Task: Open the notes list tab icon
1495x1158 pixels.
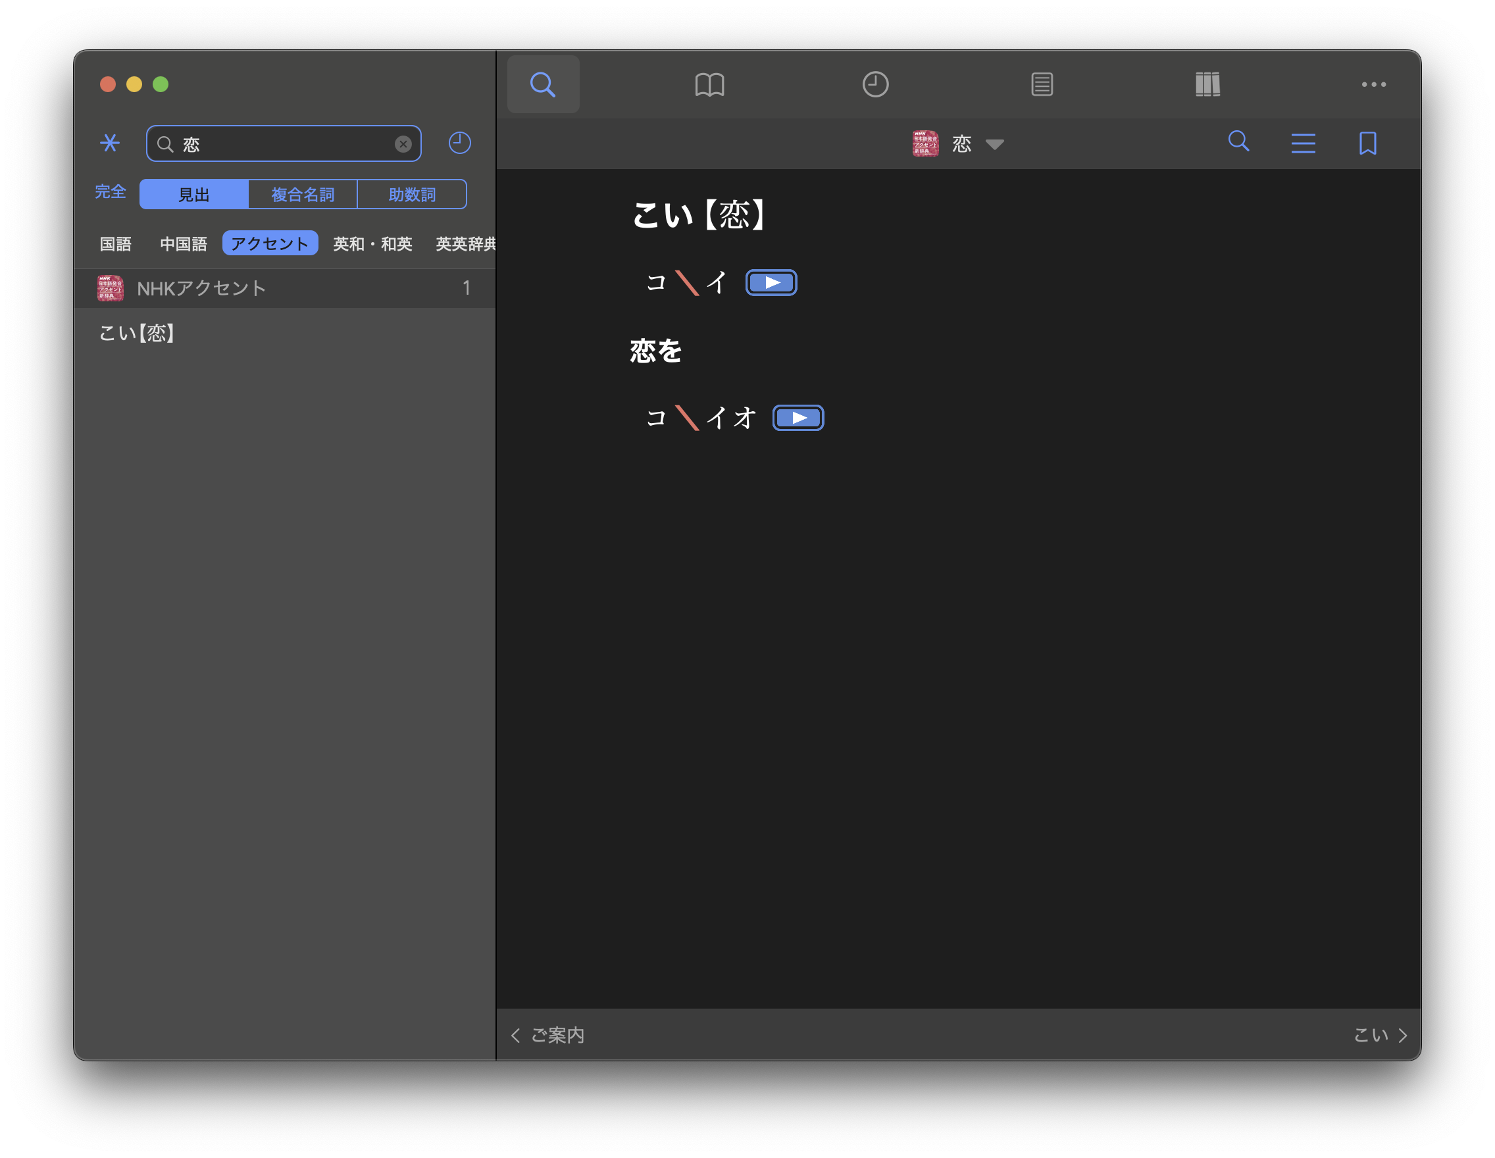Action: point(1041,84)
